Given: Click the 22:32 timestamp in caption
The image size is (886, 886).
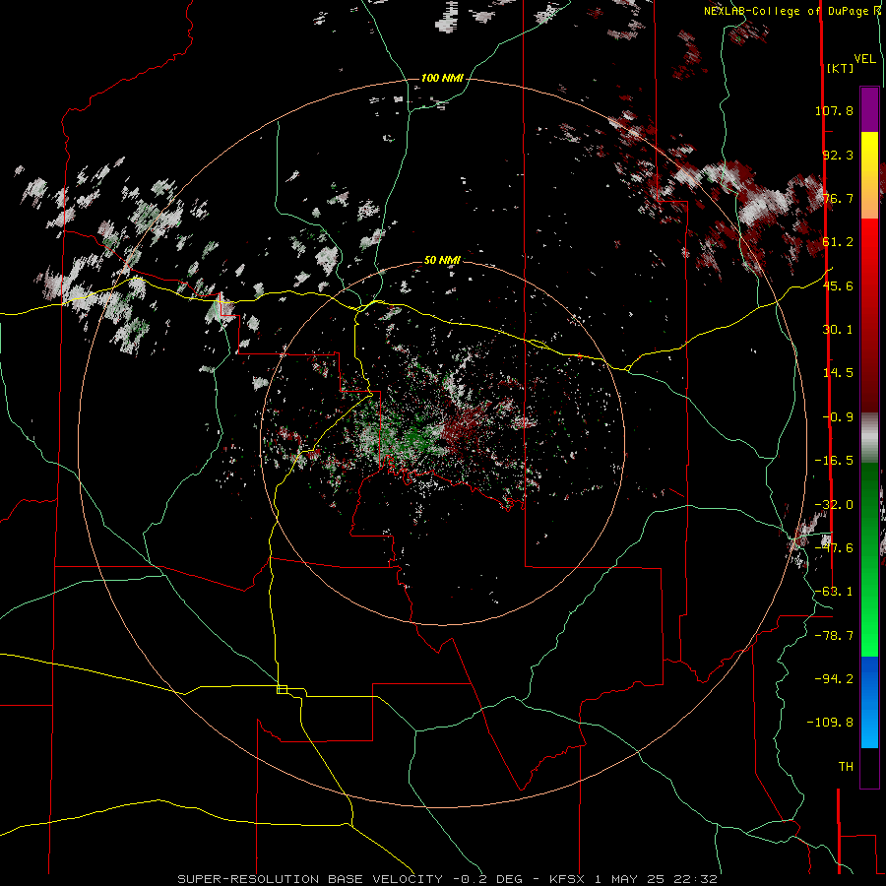Looking at the screenshot, I should (x=698, y=879).
